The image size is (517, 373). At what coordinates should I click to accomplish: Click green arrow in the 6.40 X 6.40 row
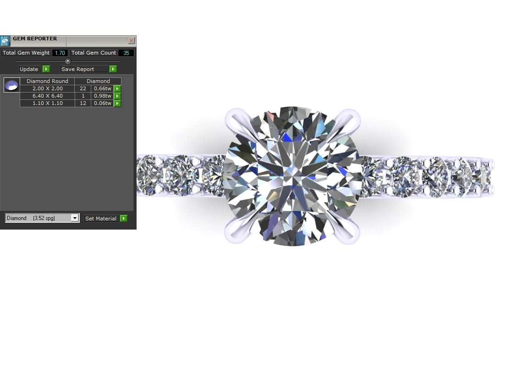click(117, 96)
